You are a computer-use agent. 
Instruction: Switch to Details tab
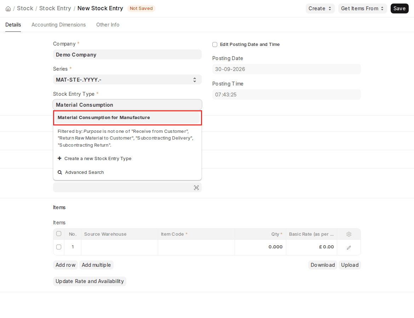coord(13,24)
